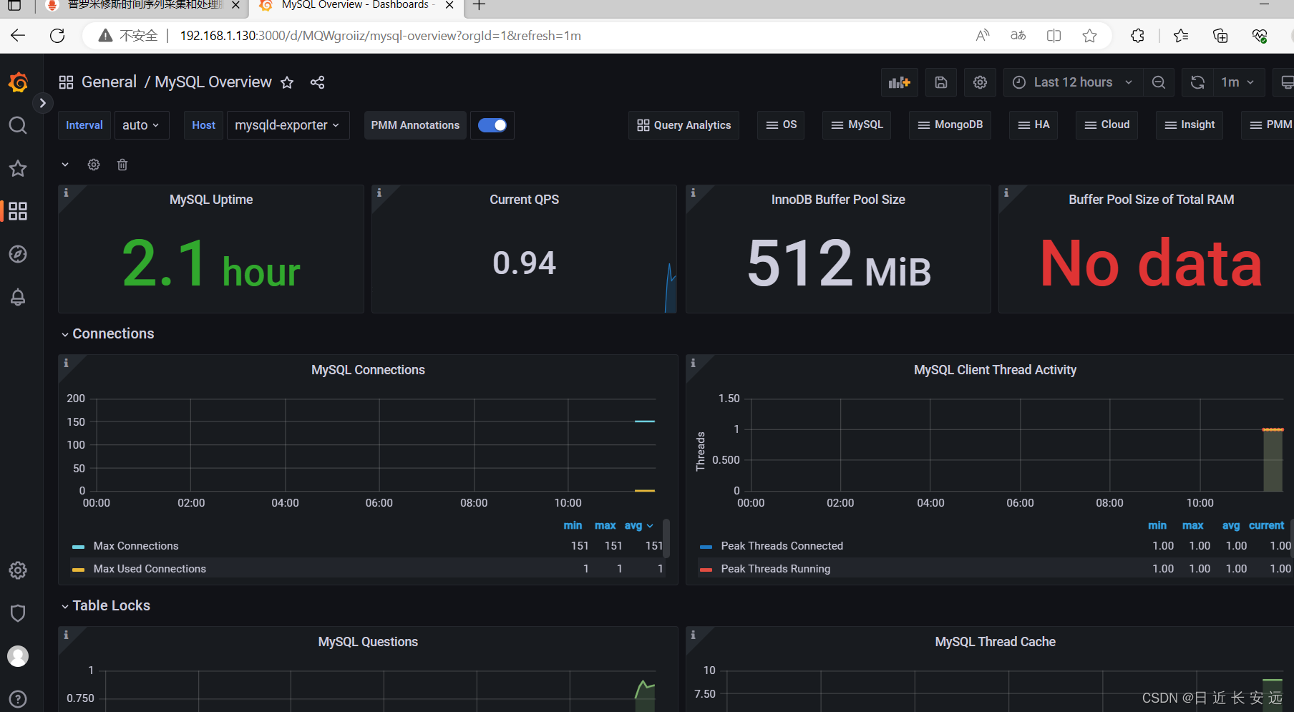
Task: Open the MySQL dashboards menu
Action: 857,125
